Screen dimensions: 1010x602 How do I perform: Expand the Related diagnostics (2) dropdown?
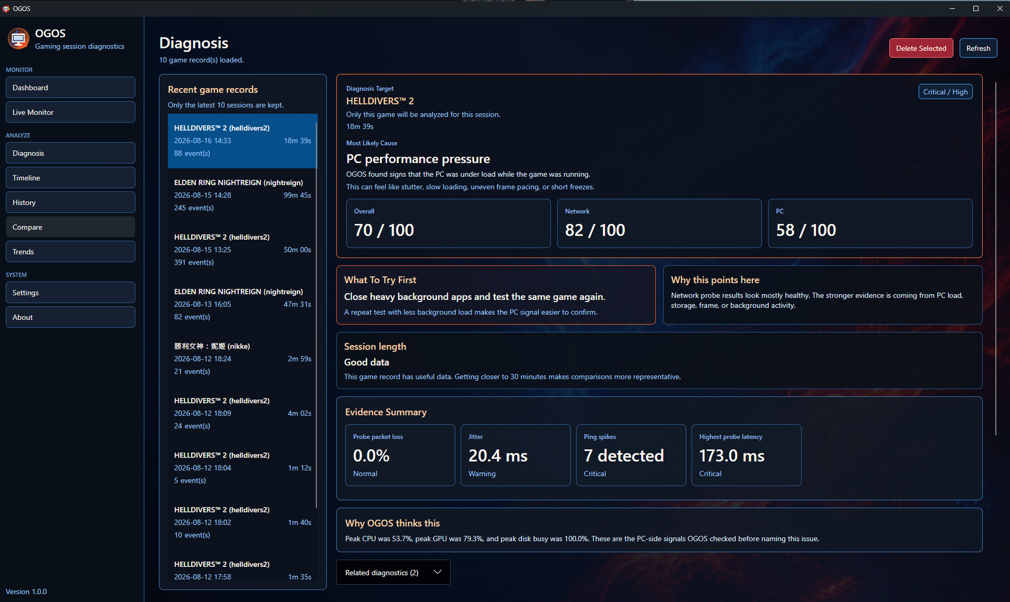pos(393,572)
